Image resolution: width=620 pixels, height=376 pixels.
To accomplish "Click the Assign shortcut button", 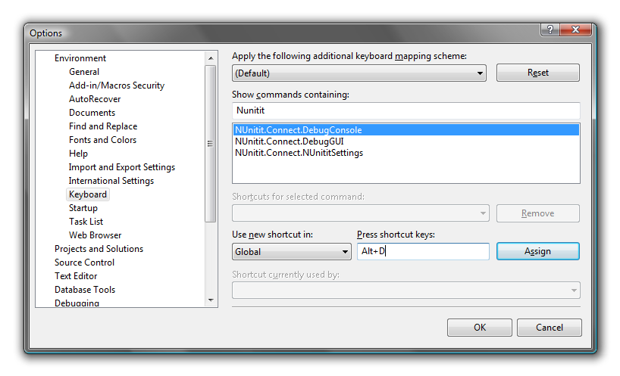I will (x=537, y=251).
